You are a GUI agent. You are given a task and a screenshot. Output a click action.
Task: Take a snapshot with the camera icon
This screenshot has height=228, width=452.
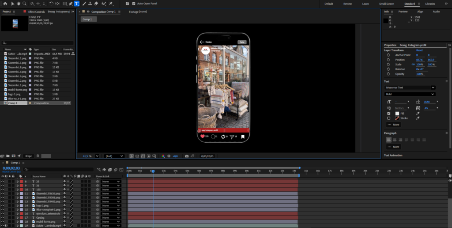pyautogui.click(x=187, y=156)
